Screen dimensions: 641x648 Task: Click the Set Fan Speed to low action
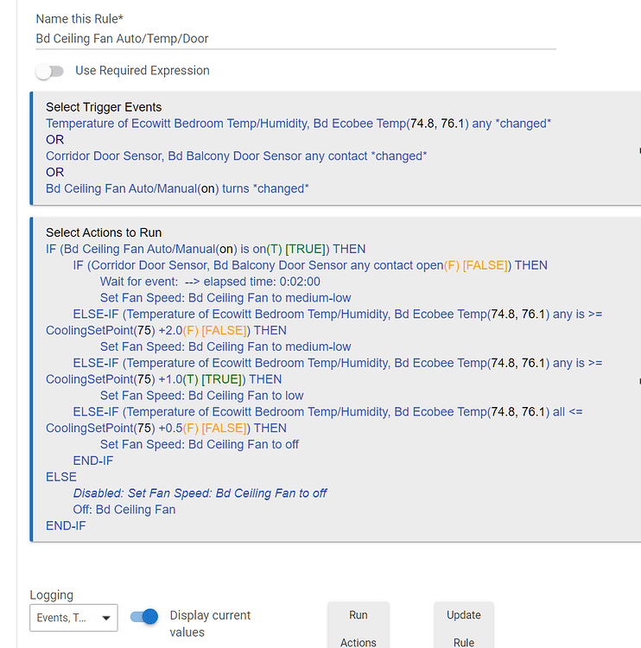tap(201, 396)
